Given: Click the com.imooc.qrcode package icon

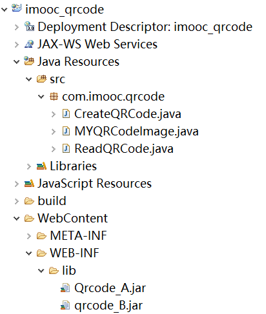Looking at the screenshot, I should 54,96.
